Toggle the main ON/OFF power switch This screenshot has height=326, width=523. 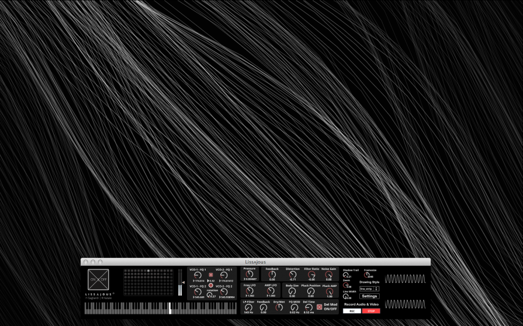tap(98, 279)
